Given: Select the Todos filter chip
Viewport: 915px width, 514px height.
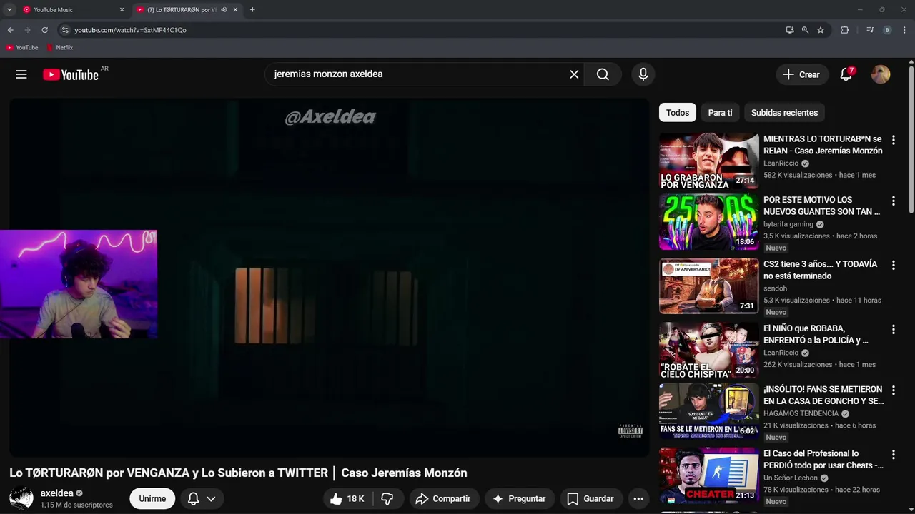Looking at the screenshot, I should point(678,113).
